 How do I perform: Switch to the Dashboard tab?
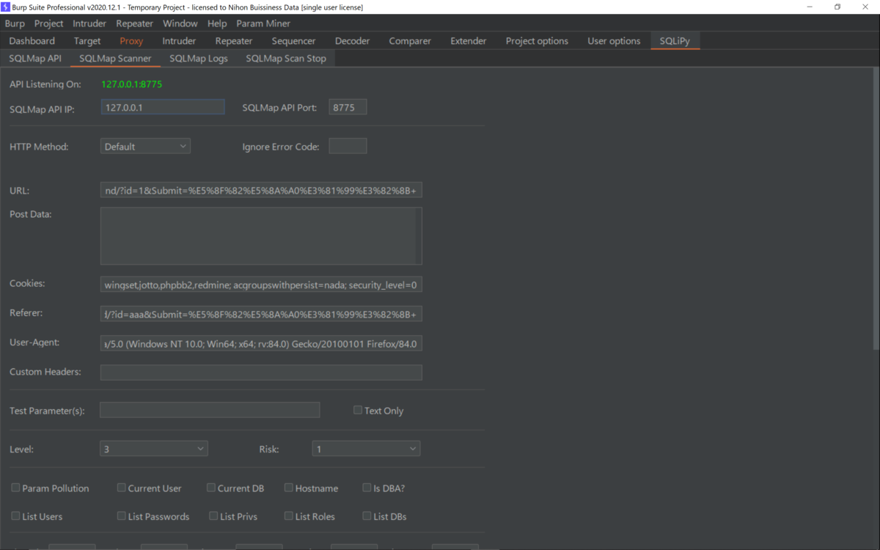tap(32, 41)
